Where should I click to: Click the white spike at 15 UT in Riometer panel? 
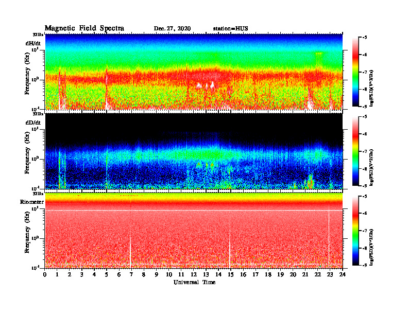click(230, 250)
